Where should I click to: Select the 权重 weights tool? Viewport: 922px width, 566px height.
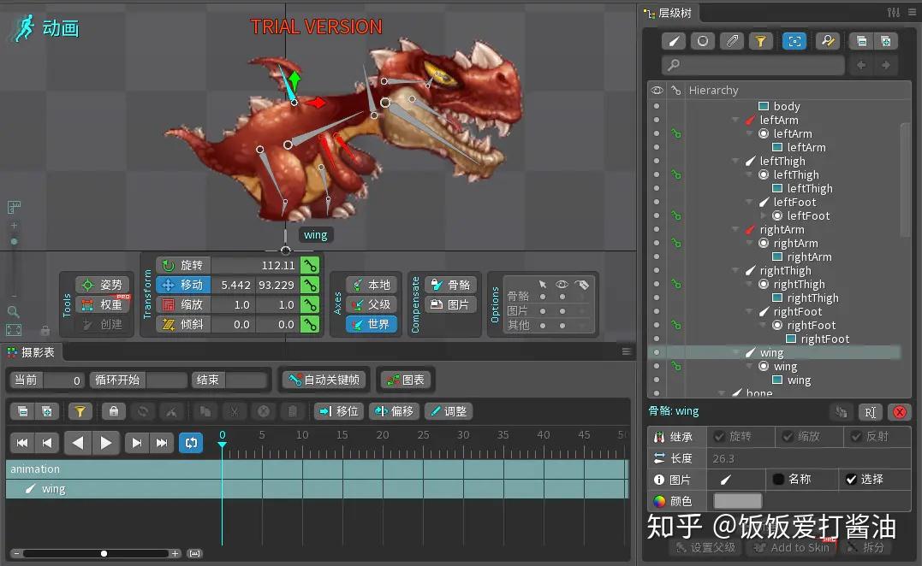103,304
